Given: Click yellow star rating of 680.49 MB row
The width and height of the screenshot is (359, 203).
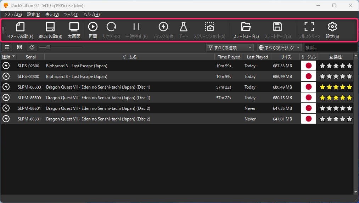Looking at the screenshot, I should coord(336,87).
